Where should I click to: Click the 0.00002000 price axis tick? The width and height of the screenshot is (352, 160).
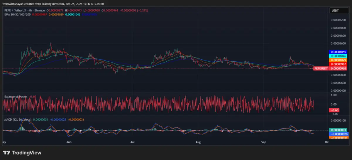[338, 28]
